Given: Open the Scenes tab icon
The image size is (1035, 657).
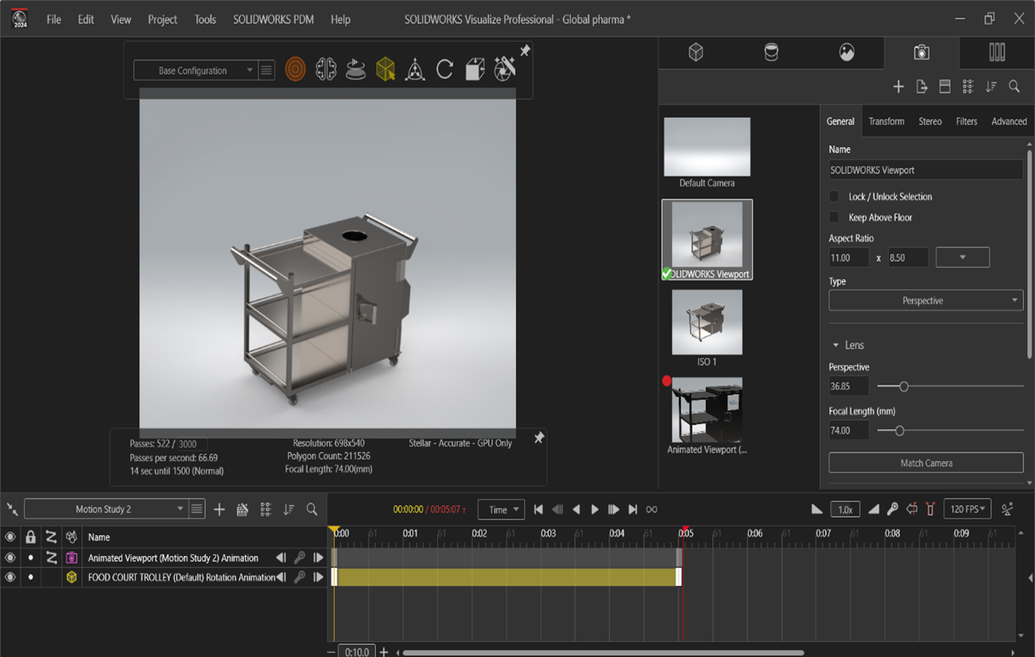Looking at the screenshot, I should click(847, 53).
